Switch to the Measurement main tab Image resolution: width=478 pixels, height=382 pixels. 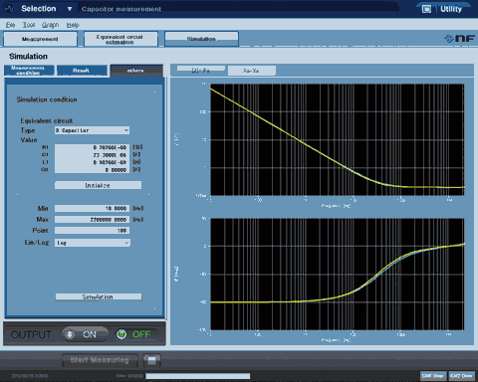[40, 39]
